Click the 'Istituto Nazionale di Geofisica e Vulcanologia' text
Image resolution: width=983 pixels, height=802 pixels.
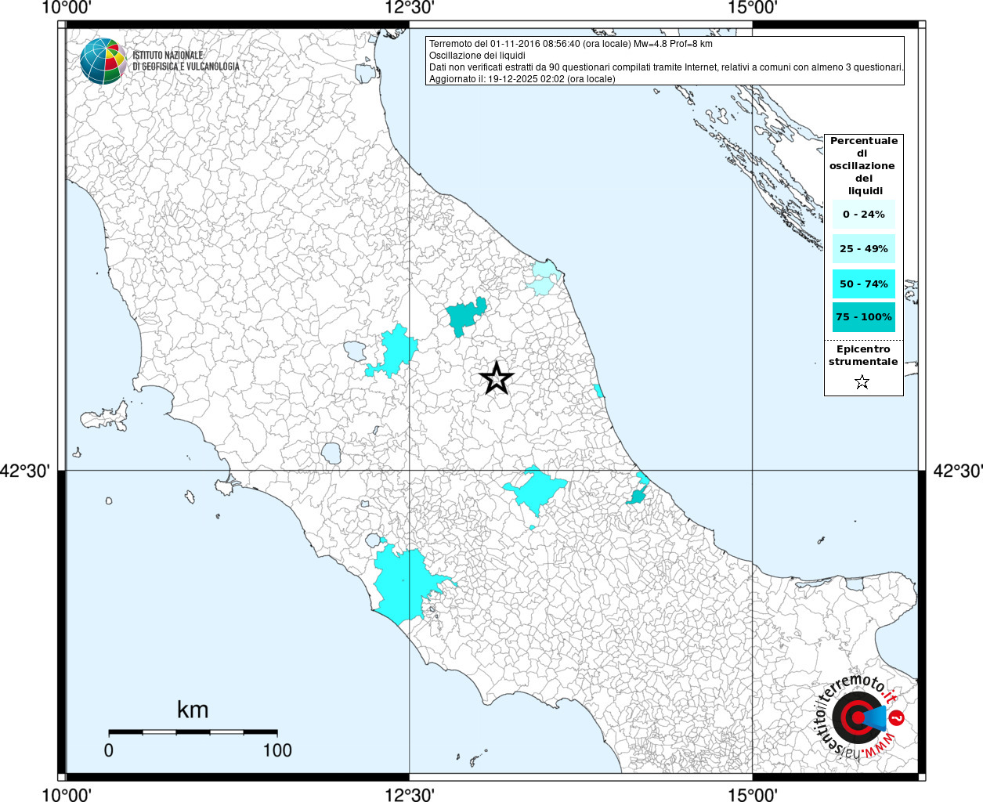click(x=186, y=61)
